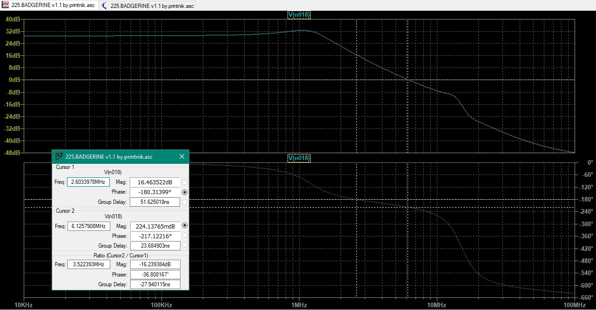Click the 32dB label on magnitude axis
Image resolution: width=596 pixels, height=310 pixels.
coord(13,31)
